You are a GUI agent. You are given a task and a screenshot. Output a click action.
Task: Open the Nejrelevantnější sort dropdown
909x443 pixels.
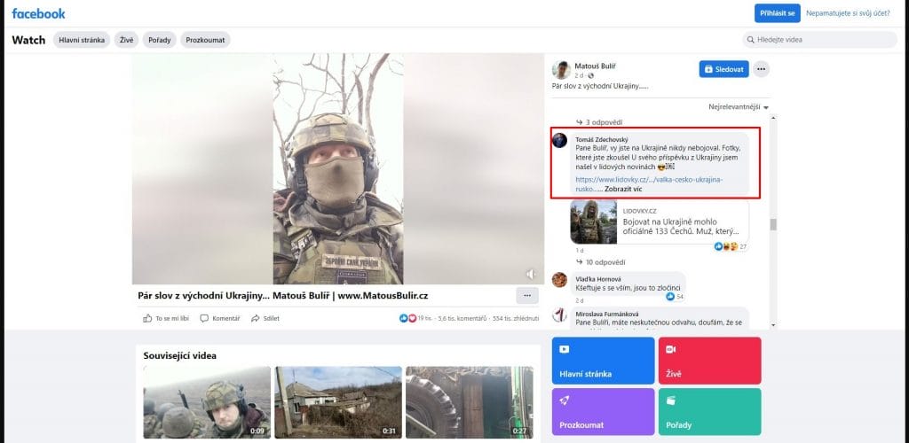point(738,107)
